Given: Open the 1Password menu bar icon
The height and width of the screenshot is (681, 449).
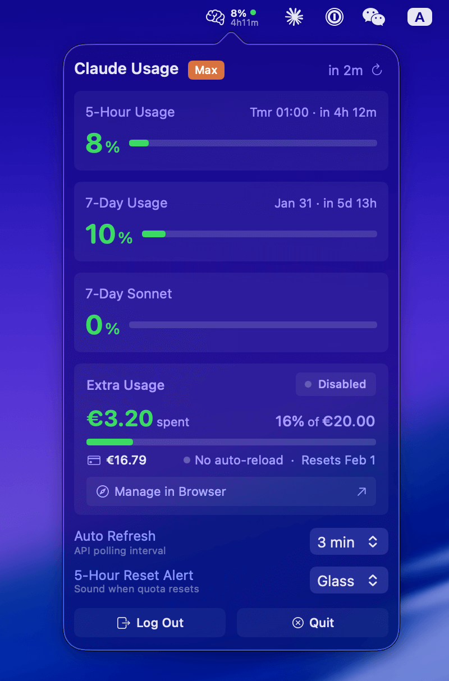Looking at the screenshot, I should click(335, 17).
